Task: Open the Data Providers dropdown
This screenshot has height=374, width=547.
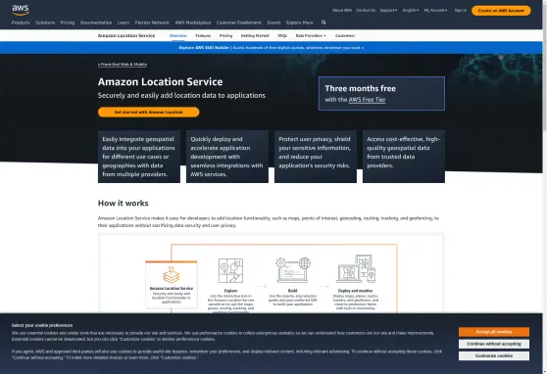Action: (311, 35)
